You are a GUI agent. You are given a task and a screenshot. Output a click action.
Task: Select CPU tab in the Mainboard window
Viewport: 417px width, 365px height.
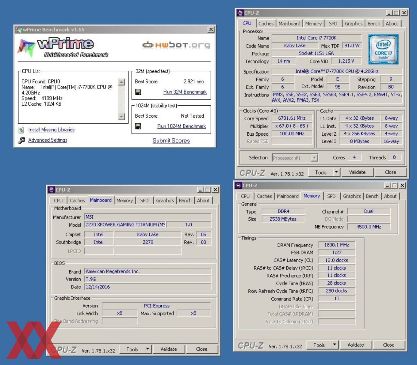(58, 201)
